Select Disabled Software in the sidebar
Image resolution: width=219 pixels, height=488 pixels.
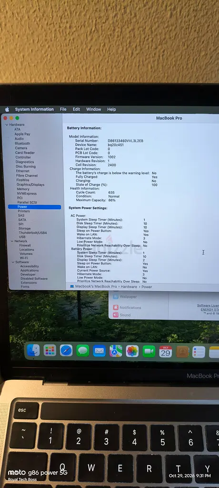click(34, 278)
